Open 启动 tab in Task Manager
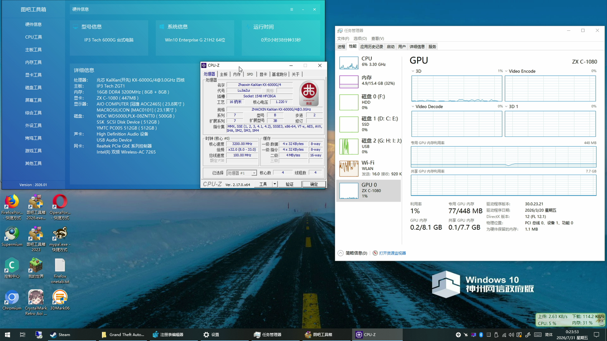607x341 pixels. point(391,47)
